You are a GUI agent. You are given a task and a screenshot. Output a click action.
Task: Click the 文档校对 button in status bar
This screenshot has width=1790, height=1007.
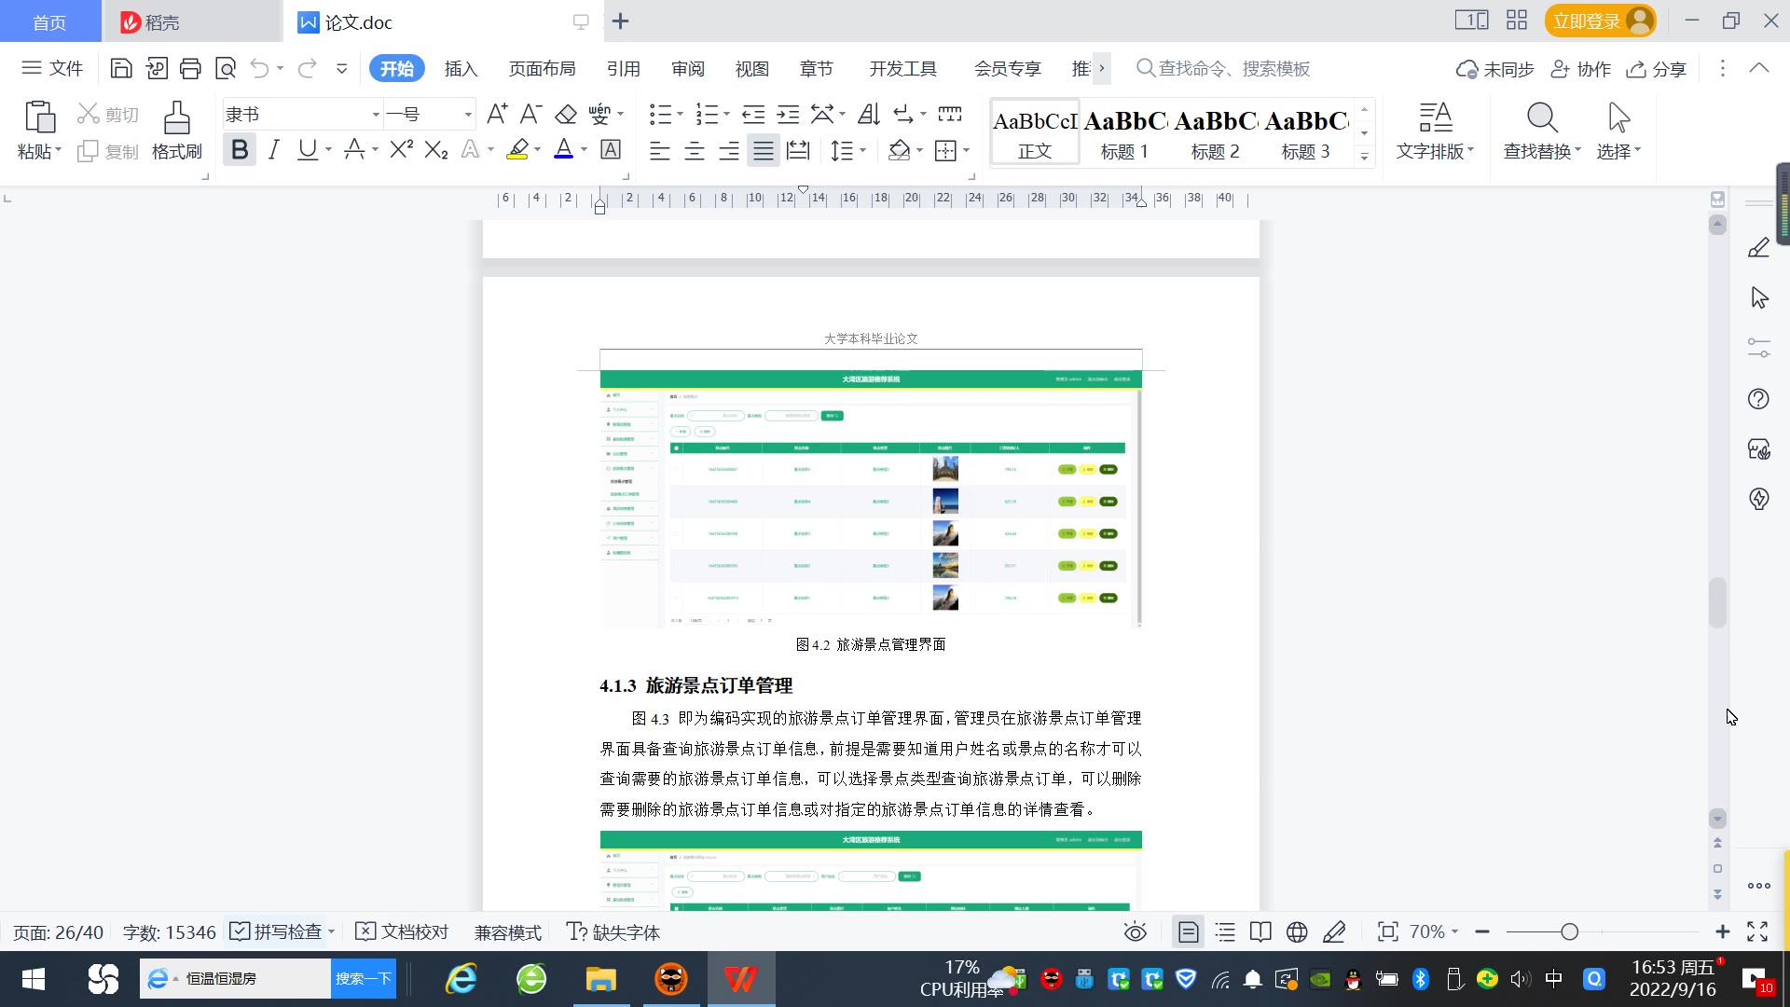(x=403, y=932)
